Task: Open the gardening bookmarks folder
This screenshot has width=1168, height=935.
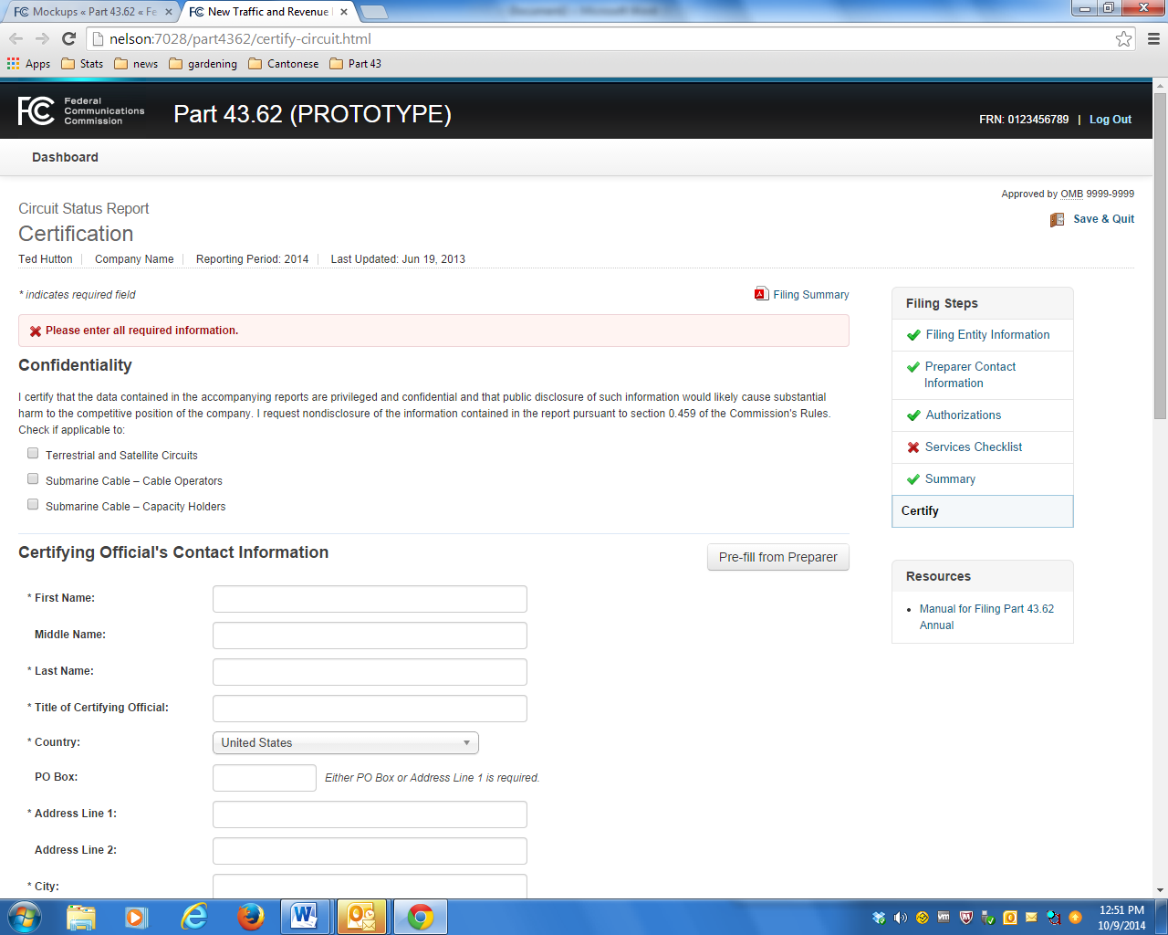Action: 203,64
